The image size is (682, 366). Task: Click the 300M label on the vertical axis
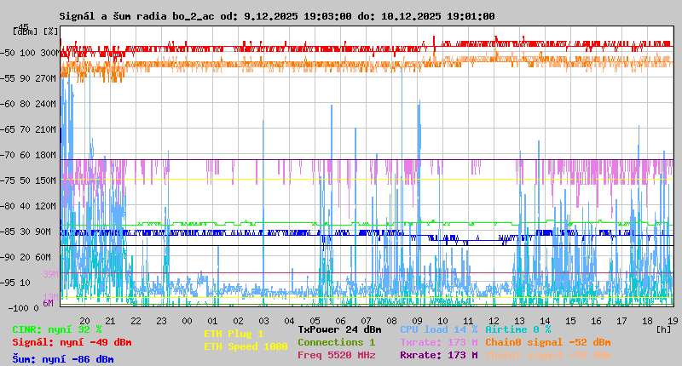click(48, 53)
